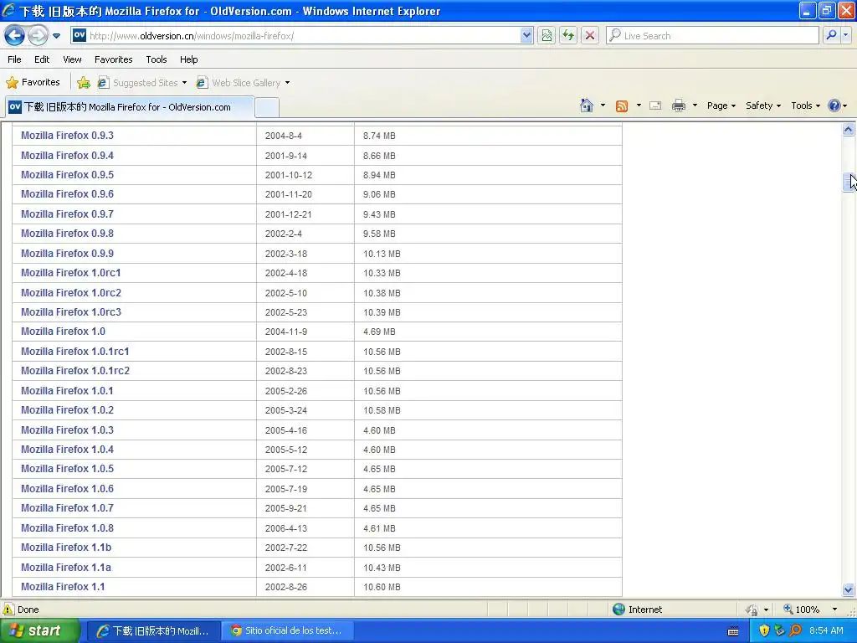This screenshot has width=857, height=643.
Task: Open Mozilla Firefox 1.0.5 link
Action: click(67, 469)
